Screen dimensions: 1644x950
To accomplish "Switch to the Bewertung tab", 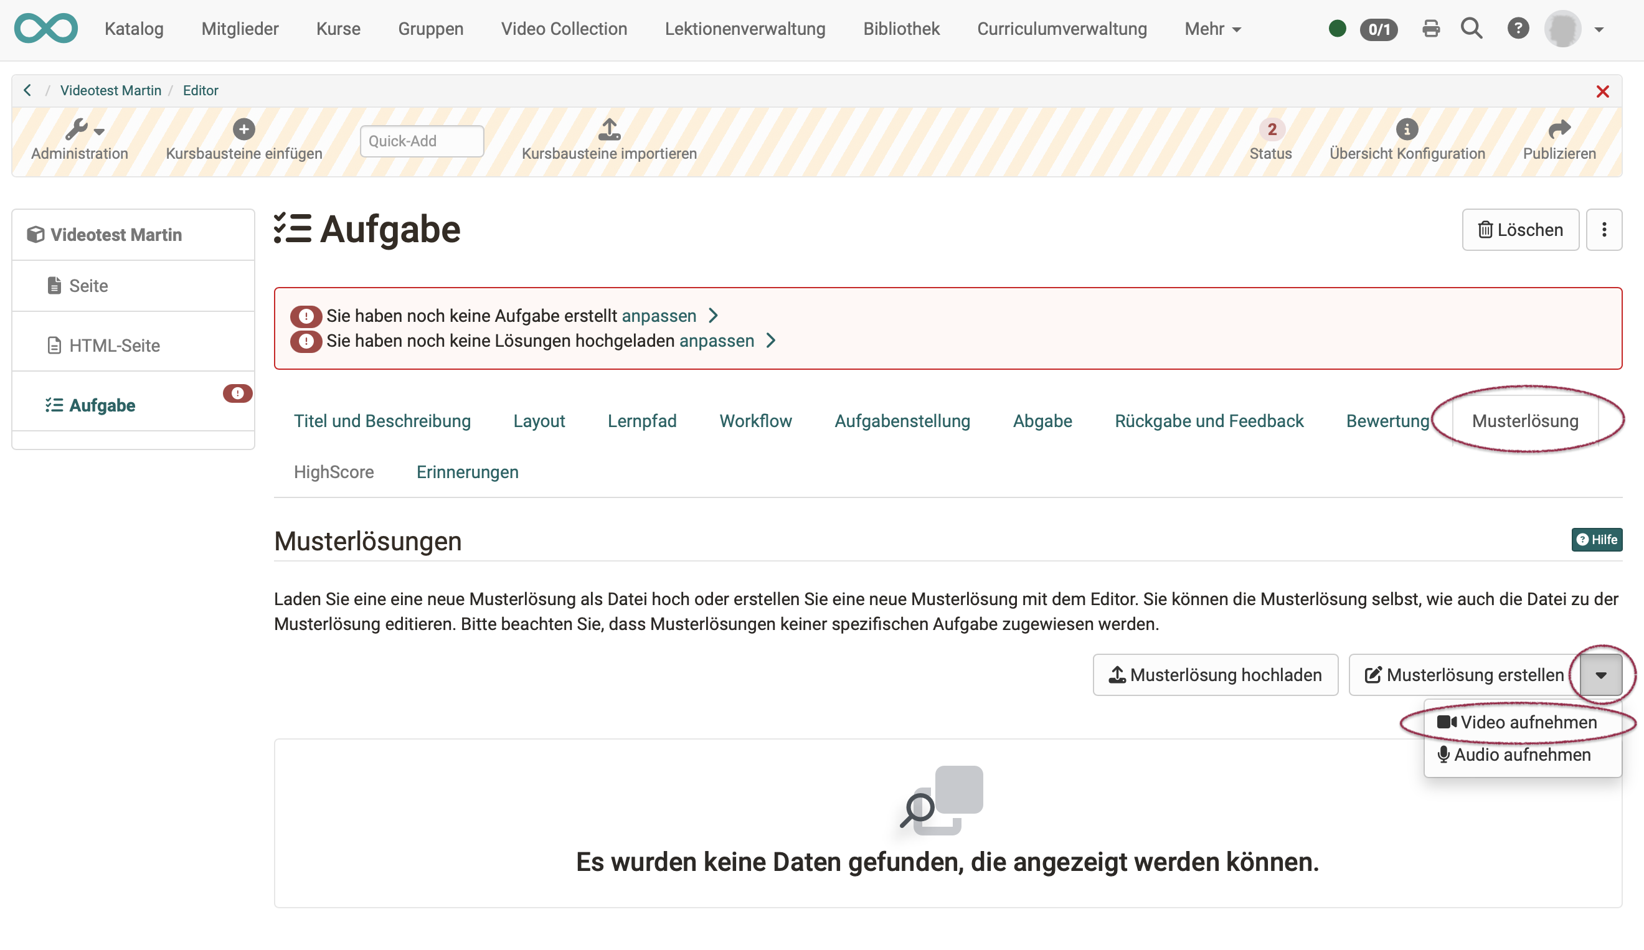I will pos(1387,421).
